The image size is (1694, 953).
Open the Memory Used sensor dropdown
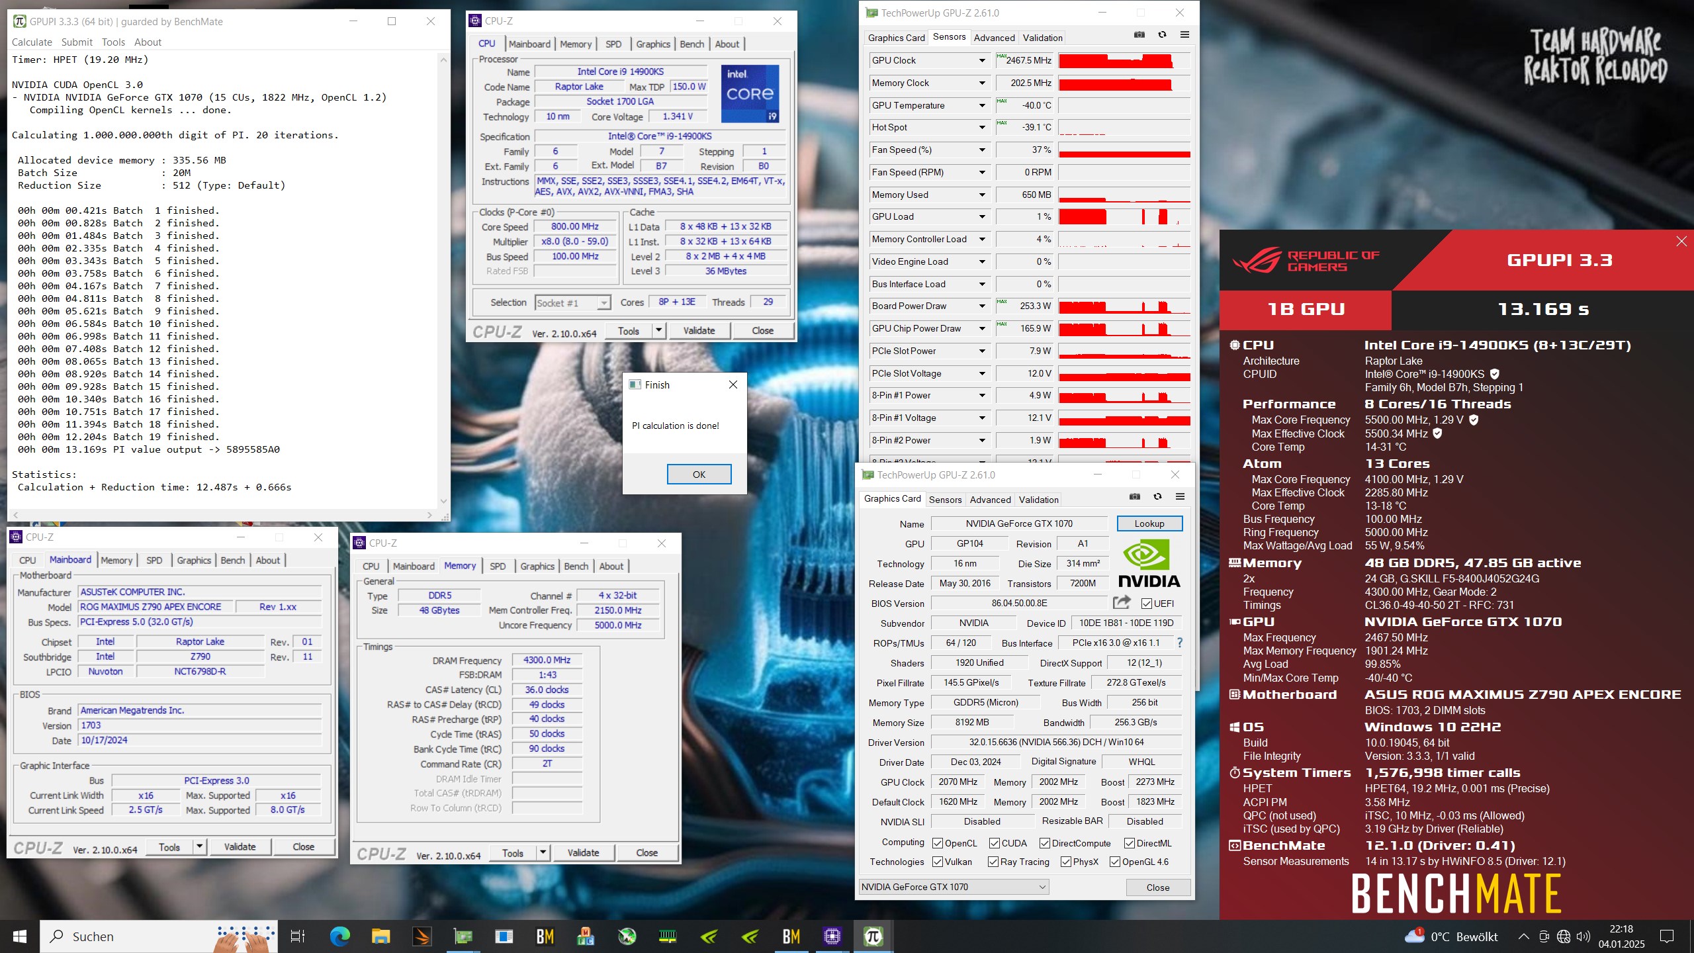click(x=982, y=195)
